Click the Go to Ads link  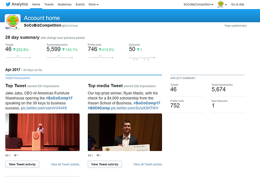(237, 5)
